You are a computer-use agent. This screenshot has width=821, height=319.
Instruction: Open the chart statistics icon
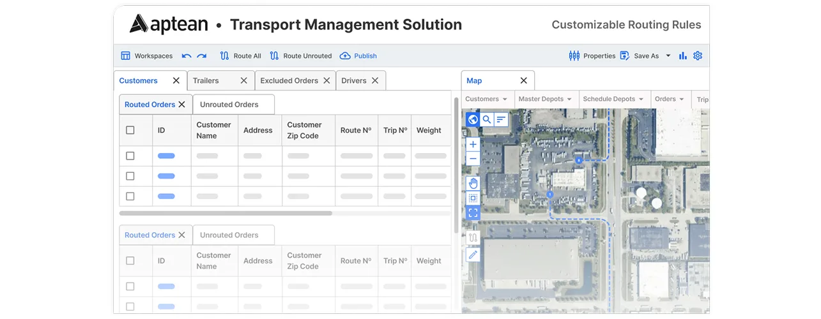pos(683,56)
